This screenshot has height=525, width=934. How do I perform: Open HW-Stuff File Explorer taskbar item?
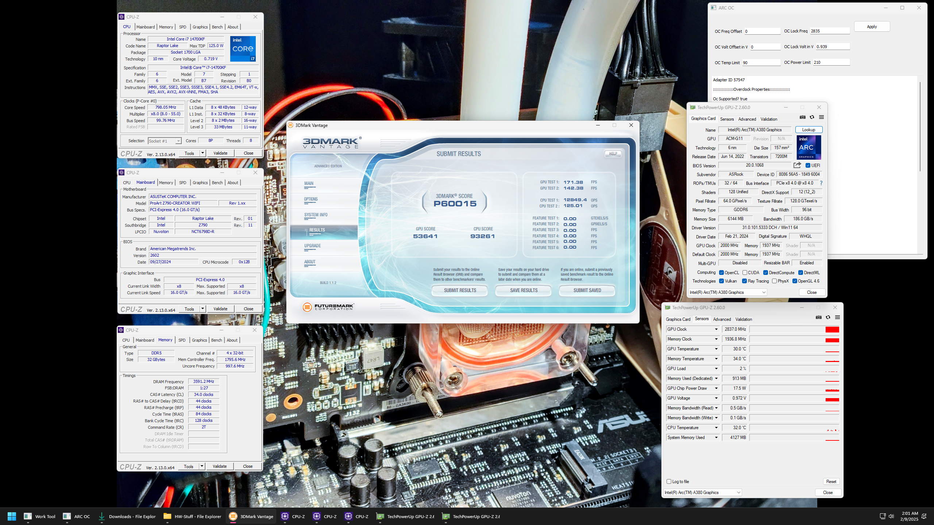click(192, 516)
